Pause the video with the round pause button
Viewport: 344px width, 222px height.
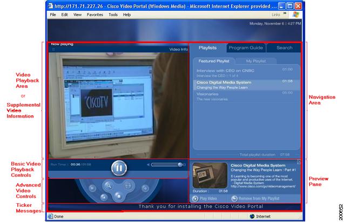[x=119, y=168]
